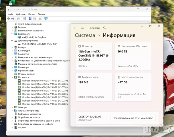The image size is (174, 137).
Task: Open the Процесор info card
Action: (x=94, y=56)
